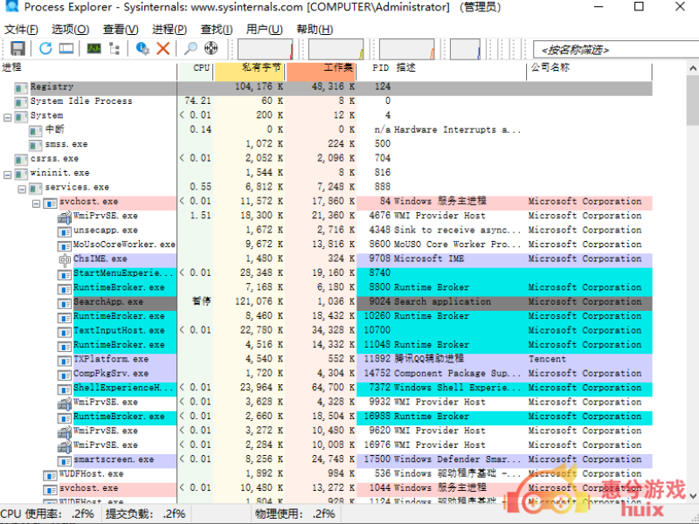The height and width of the screenshot is (524, 699).
Task: Sort by the 私有字节 column header
Action: click(x=262, y=67)
